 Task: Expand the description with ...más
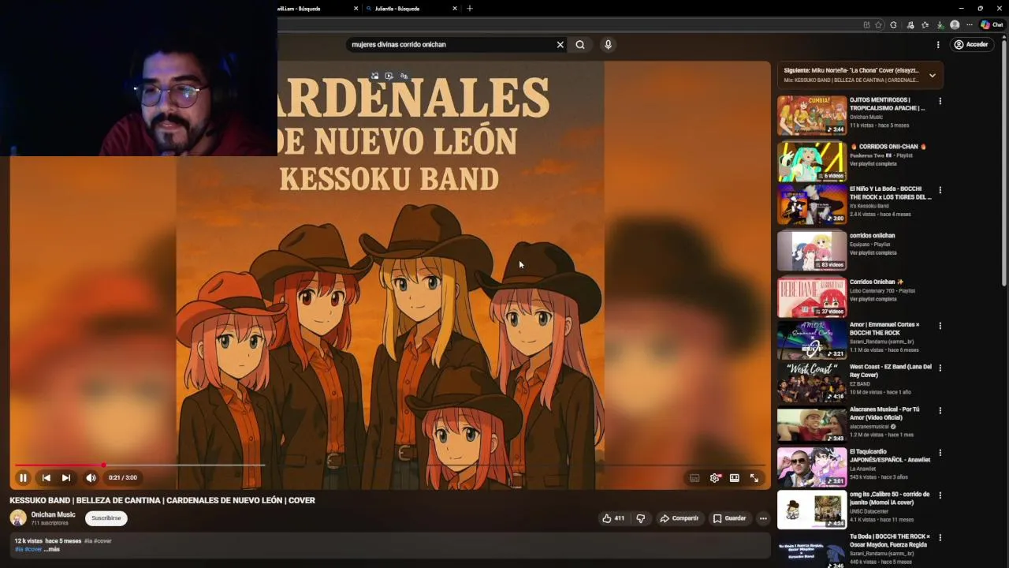[51, 549]
